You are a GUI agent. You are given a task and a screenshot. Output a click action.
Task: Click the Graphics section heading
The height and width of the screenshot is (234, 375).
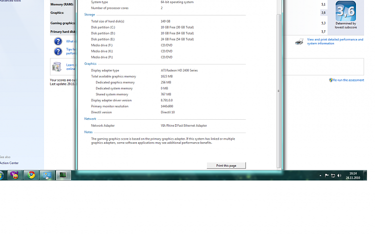point(90,64)
